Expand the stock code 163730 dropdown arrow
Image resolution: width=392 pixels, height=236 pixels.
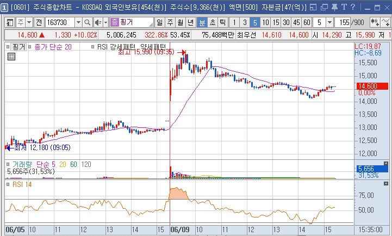tap(78, 22)
